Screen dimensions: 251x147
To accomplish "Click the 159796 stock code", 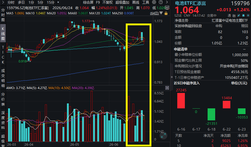I will 240,3.
